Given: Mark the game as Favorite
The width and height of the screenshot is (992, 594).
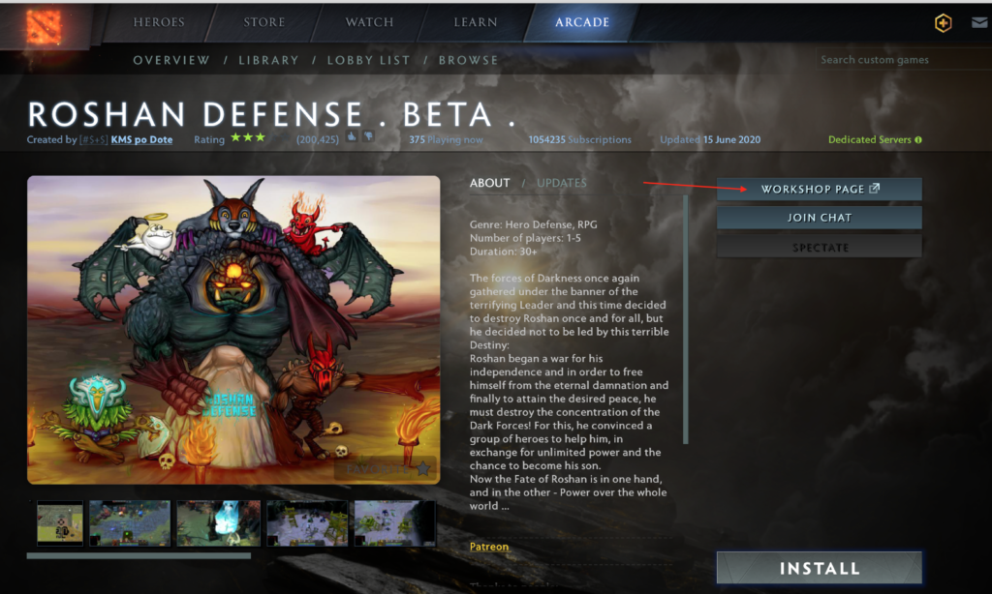Looking at the screenshot, I should pos(387,469).
